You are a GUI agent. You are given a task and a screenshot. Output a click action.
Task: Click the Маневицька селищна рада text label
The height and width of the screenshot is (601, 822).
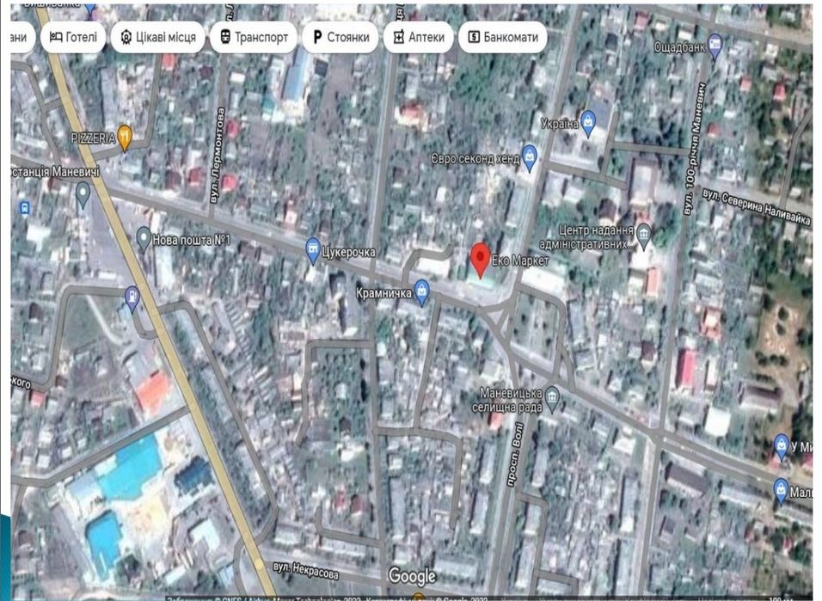pos(507,400)
